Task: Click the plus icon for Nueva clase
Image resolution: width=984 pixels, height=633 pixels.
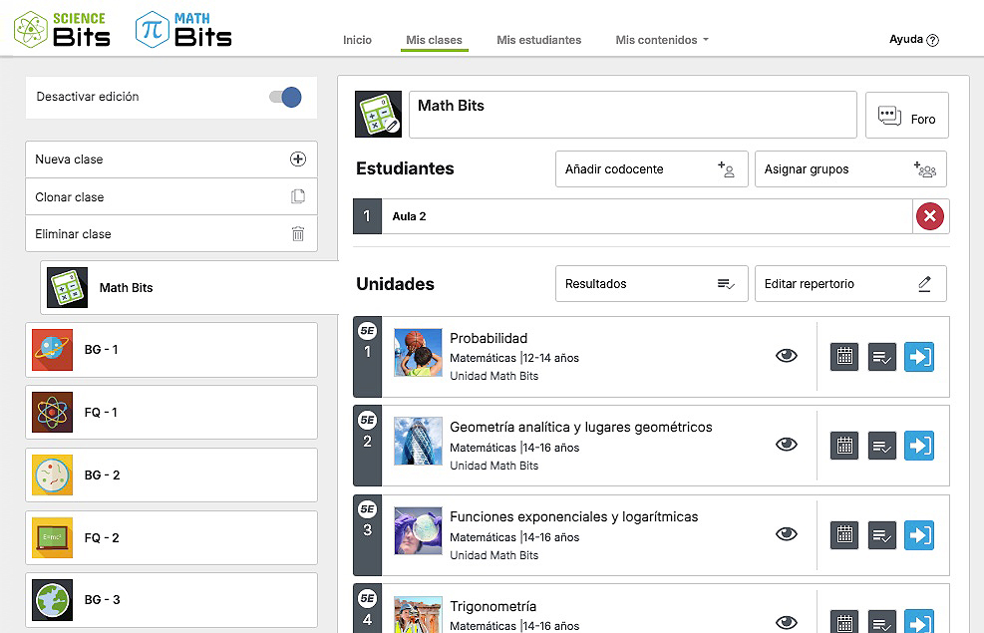Action: click(x=297, y=159)
